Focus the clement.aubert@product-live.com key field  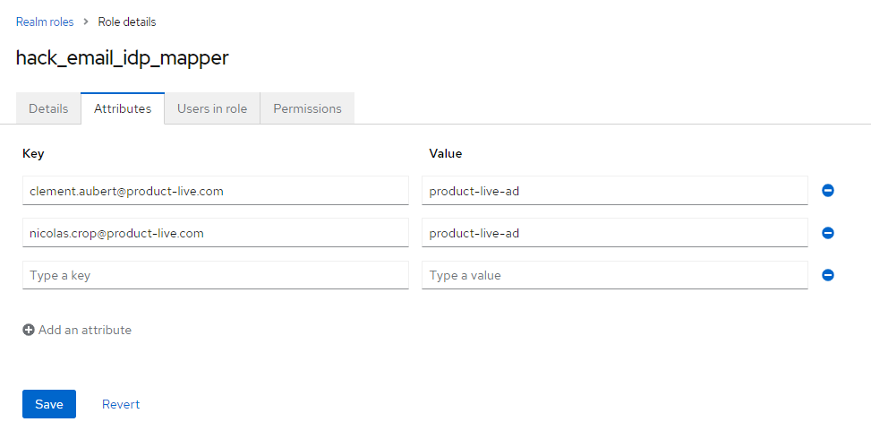(215, 191)
